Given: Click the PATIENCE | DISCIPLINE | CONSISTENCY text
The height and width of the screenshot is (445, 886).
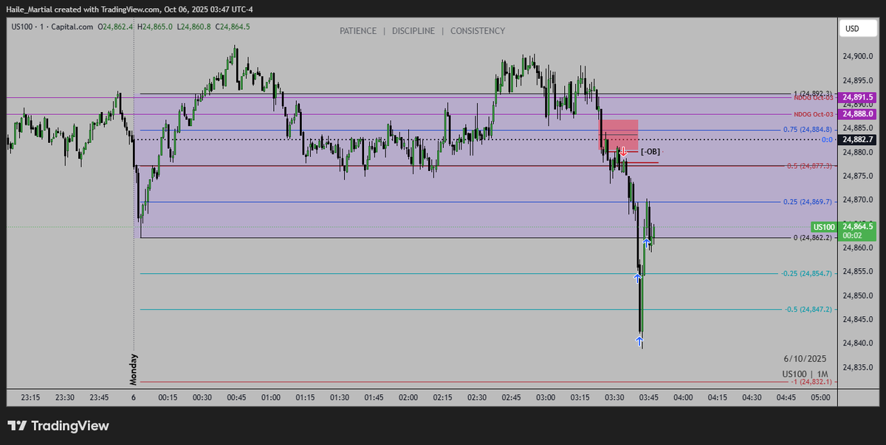Looking at the screenshot, I should [x=422, y=31].
